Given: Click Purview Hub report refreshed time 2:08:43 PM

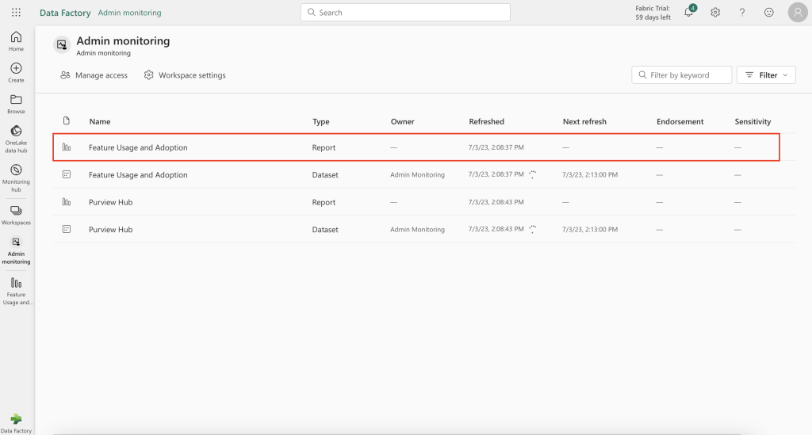Looking at the screenshot, I should point(496,202).
